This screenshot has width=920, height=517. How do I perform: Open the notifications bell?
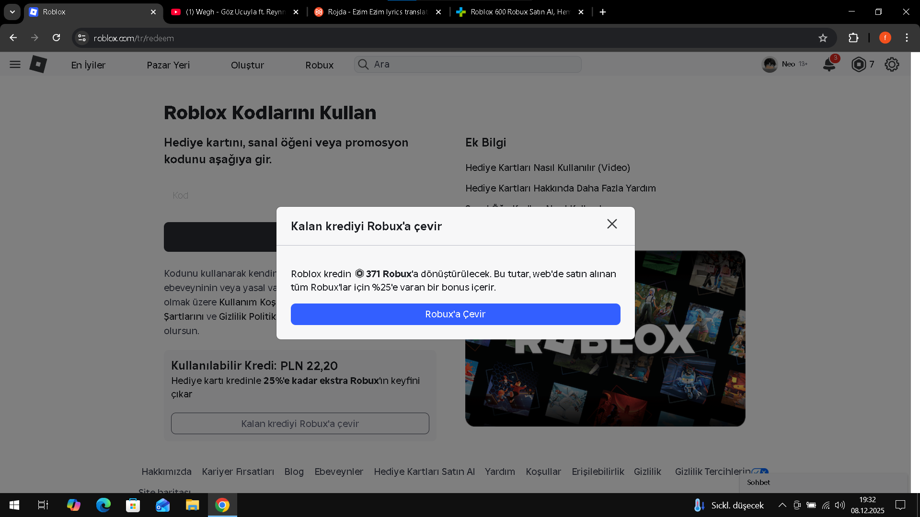[x=829, y=64]
